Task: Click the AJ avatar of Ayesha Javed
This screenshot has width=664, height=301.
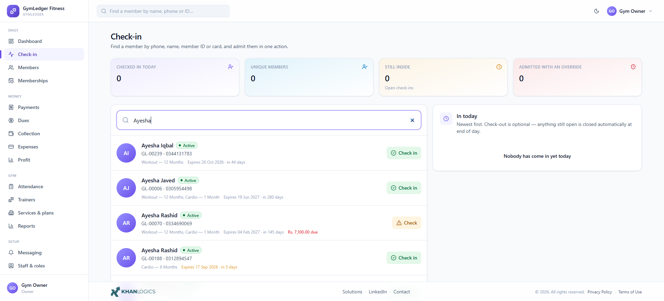Action: [x=126, y=188]
